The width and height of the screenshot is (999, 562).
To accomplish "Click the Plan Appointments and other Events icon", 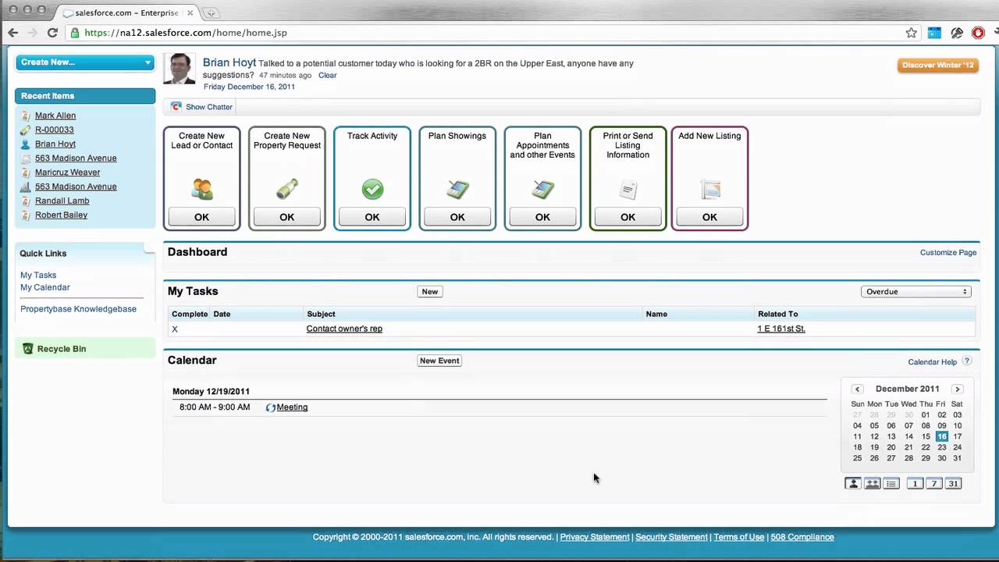I will click(x=542, y=189).
